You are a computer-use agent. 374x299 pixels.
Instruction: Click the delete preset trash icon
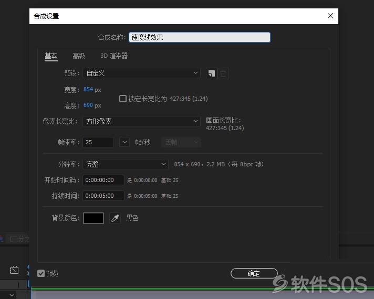[223, 73]
